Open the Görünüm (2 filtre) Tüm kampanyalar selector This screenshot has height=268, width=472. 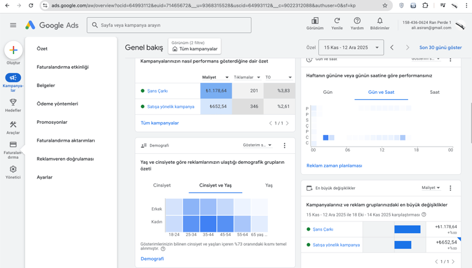(x=194, y=46)
